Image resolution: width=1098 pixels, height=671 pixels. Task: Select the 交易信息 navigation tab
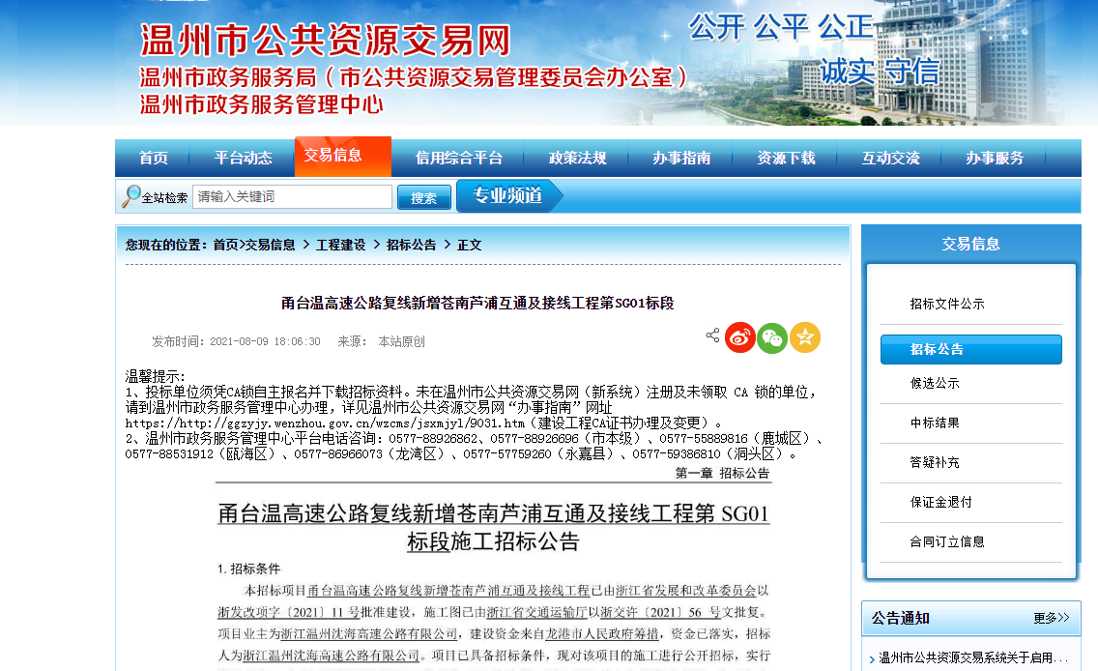[x=333, y=156]
